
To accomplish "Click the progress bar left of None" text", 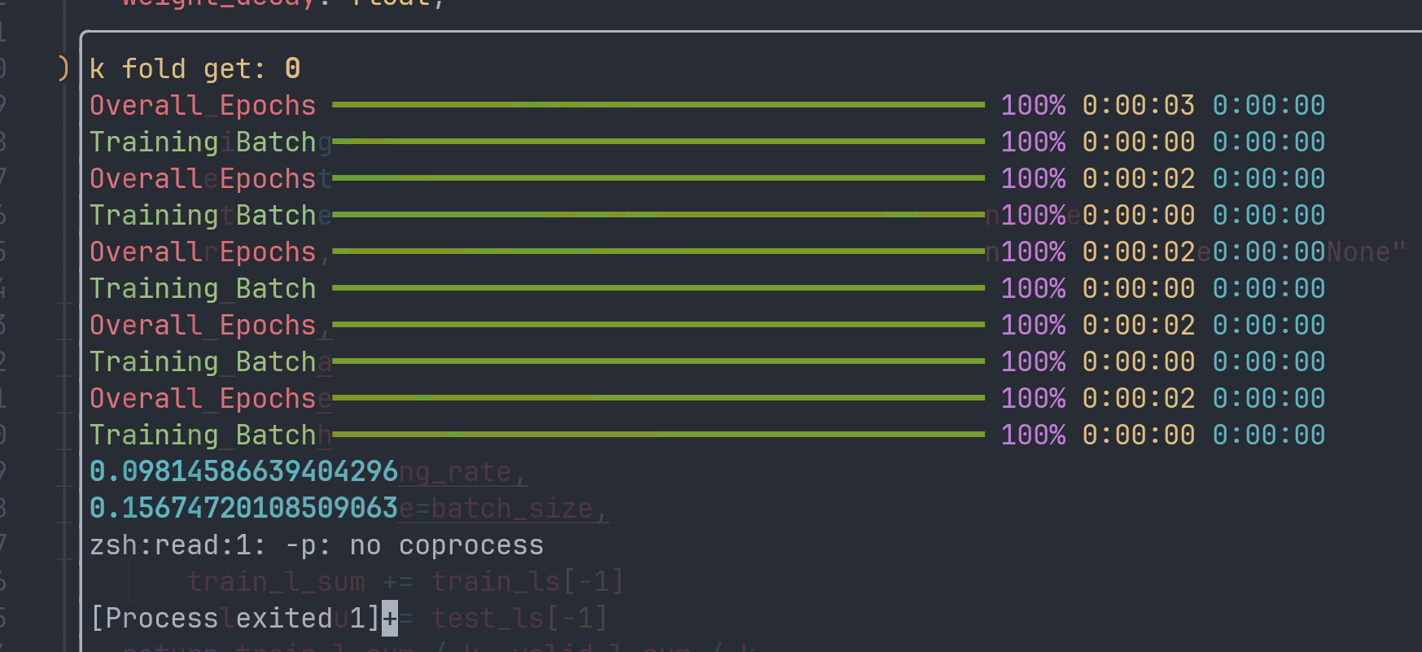I will pos(658,252).
